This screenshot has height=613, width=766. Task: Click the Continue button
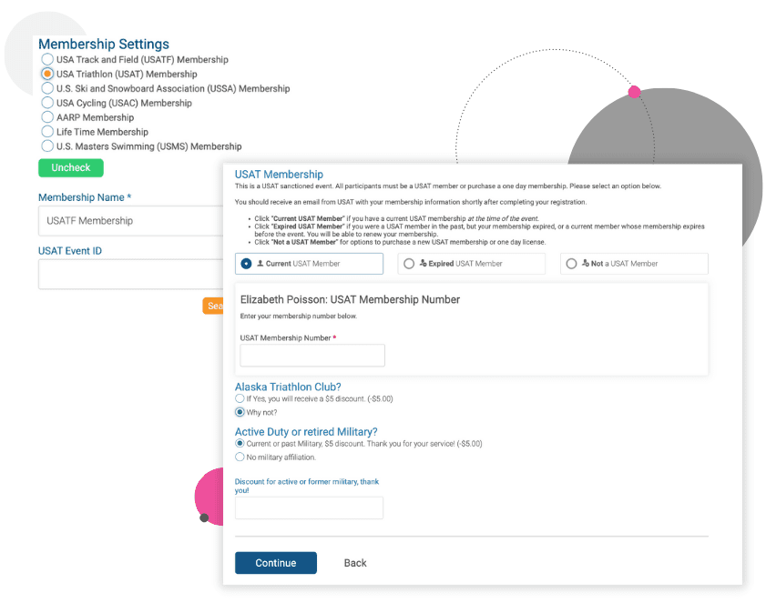tap(276, 563)
